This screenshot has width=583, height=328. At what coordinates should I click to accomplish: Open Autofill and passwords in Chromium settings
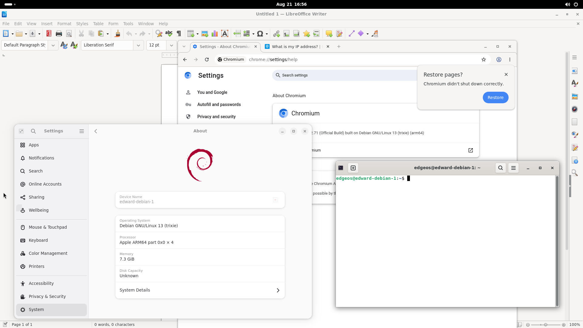(x=219, y=104)
